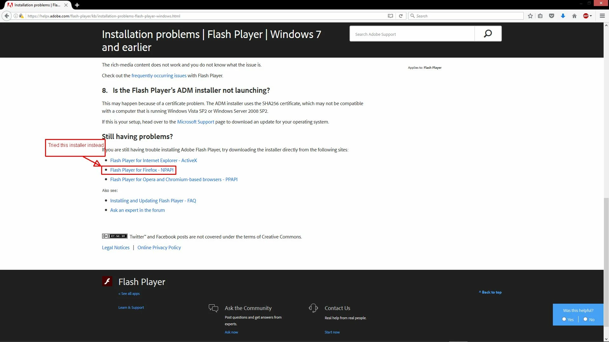The image size is (609, 342).
Task: Open Flash Player for Firefox - NPAPI link
Action: click(x=142, y=170)
